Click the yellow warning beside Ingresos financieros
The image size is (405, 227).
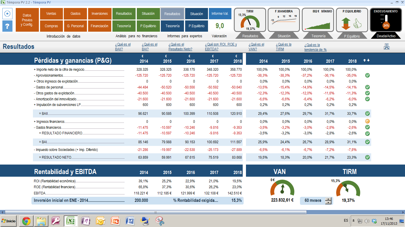tap(367, 120)
